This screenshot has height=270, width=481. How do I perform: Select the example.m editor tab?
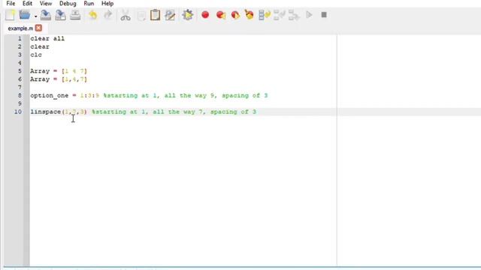20,28
